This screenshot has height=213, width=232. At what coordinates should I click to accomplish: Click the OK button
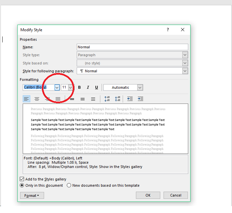click(x=148, y=195)
